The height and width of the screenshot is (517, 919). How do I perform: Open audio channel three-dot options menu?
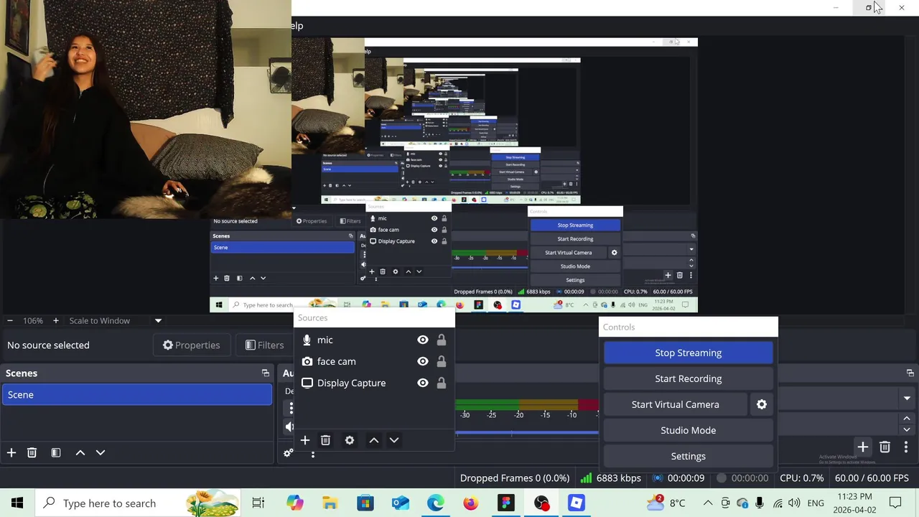pos(291,408)
